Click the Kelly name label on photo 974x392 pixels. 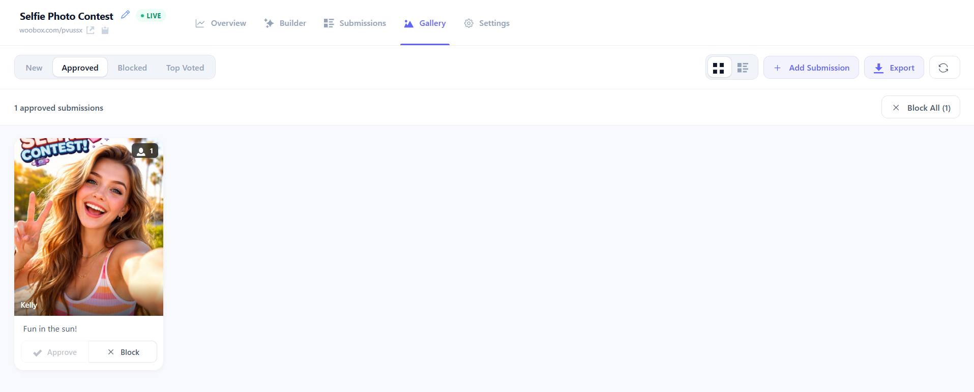coord(29,305)
